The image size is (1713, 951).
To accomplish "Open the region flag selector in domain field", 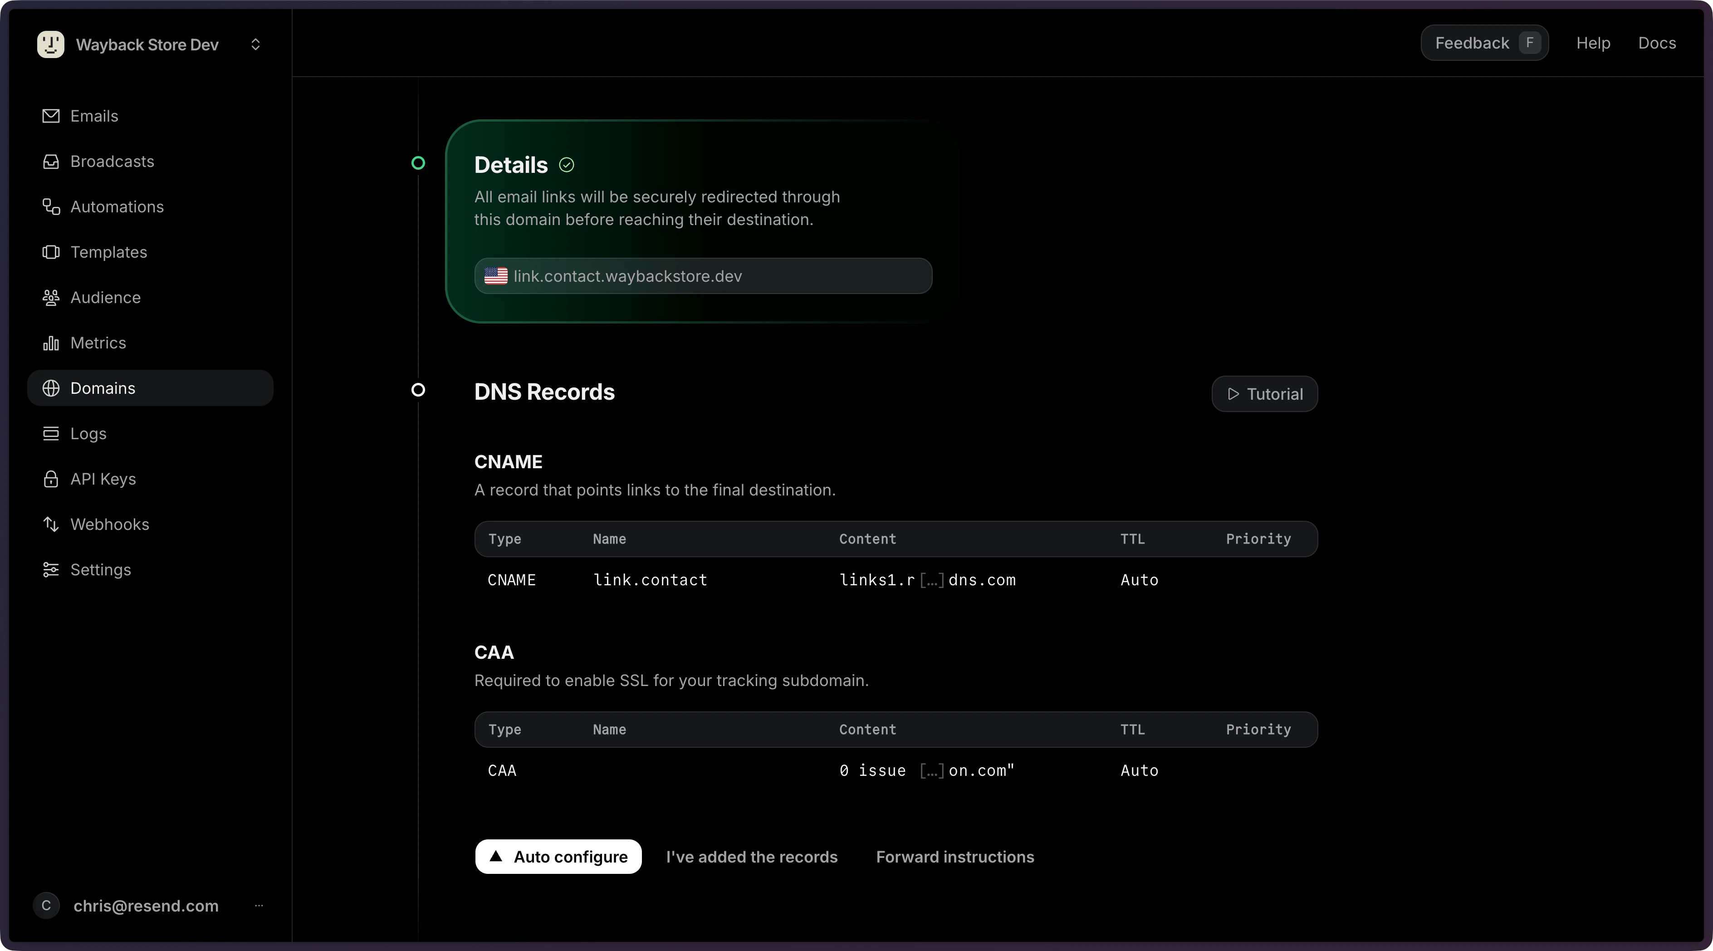I will 495,276.
